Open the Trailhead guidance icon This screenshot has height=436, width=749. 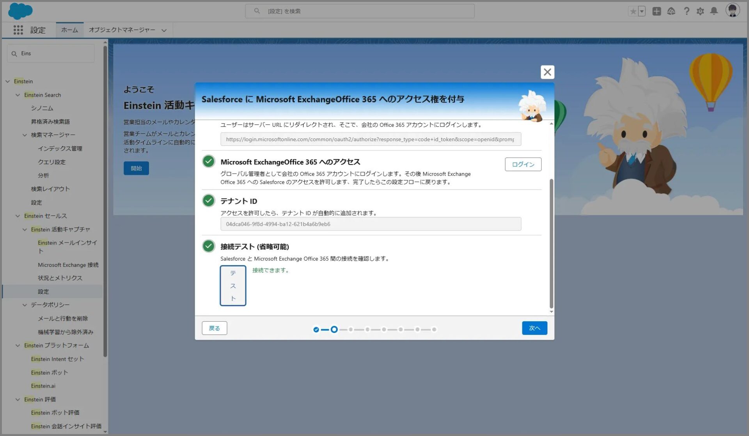(x=671, y=11)
